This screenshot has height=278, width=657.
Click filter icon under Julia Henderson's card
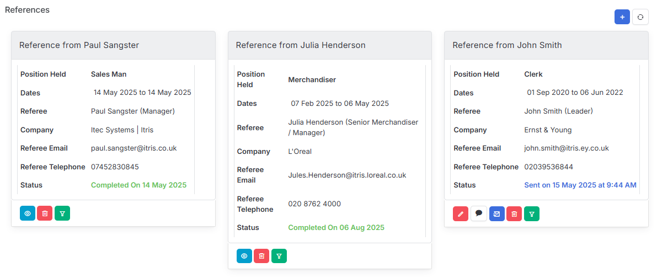(x=279, y=256)
